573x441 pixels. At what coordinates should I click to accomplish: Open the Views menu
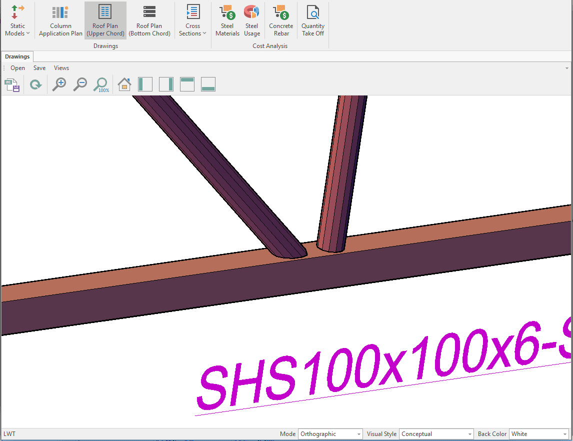click(61, 68)
